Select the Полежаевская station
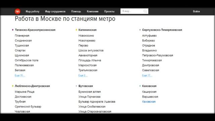Screen dimensions: 215x121 point(24,65)
